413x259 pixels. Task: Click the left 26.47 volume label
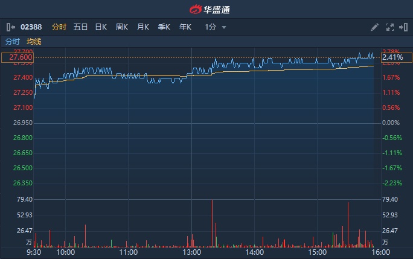tap(25, 231)
